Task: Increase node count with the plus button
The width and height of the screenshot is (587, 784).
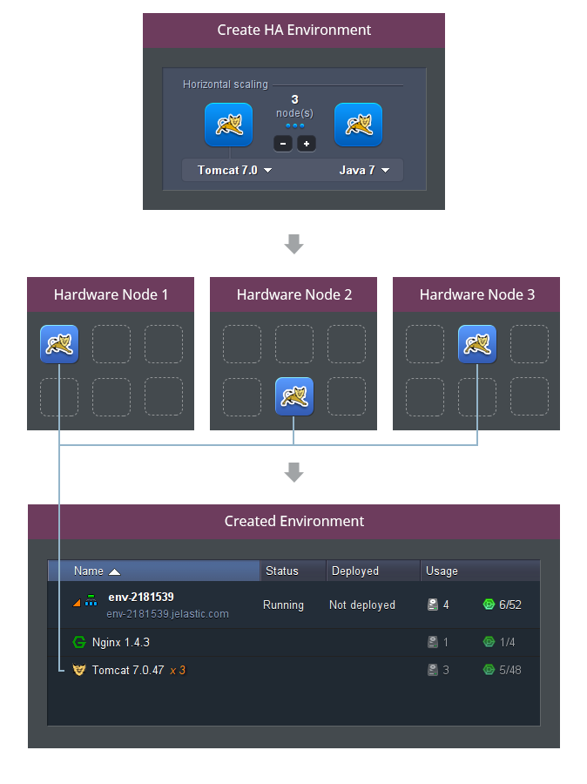Action: point(307,144)
